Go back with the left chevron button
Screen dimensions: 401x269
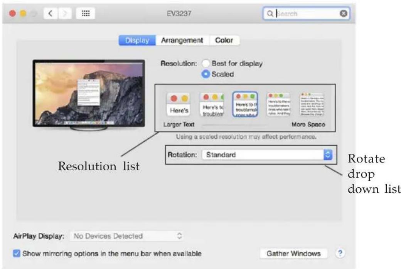(51, 13)
